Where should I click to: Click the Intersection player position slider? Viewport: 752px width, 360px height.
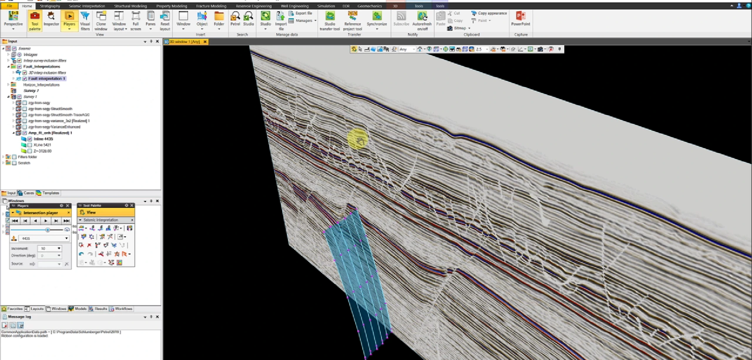click(x=48, y=230)
